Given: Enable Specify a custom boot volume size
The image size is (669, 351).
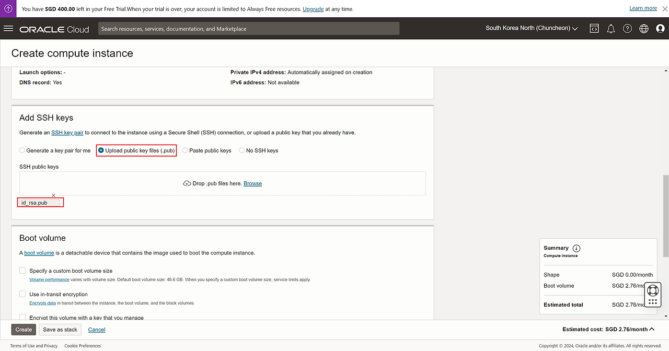Looking at the screenshot, I should tap(22, 271).
